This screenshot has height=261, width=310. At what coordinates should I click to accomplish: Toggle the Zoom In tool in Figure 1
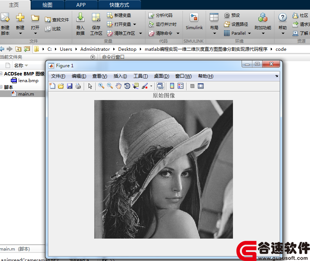[x=101, y=86]
